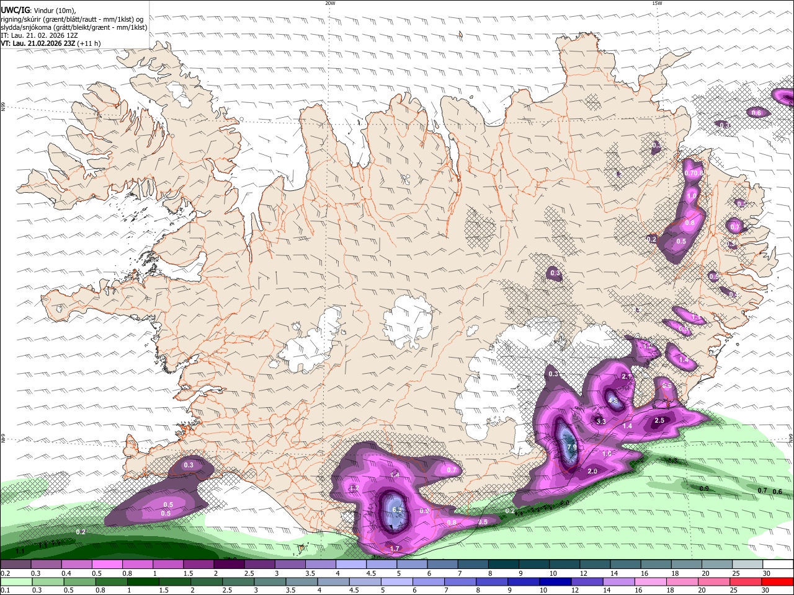The width and height of the screenshot is (794, 595).
Task: Pick the red swatch ending the lower legend
Action: point(777,582)
